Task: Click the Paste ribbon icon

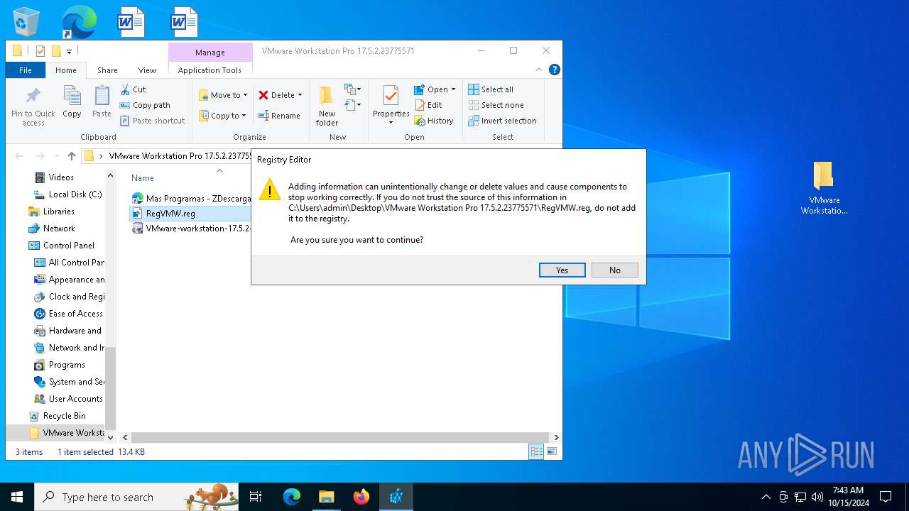Action: point(102,102)
